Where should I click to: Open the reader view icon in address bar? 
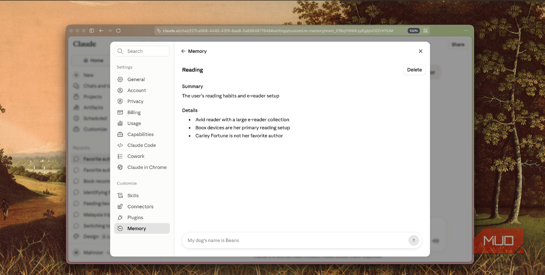pyautogui.click(x=425, y=31)
